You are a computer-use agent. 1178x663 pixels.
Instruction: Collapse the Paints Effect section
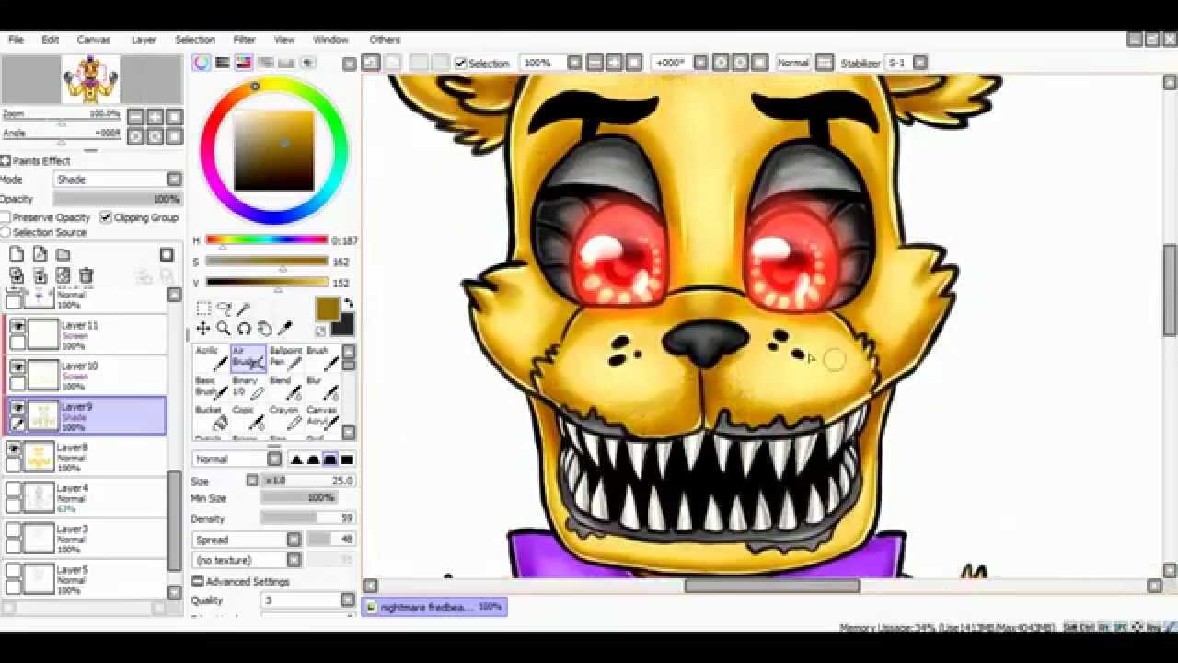point(6,161)
